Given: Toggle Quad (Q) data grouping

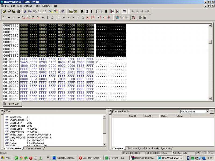Looking at the screenshot, I should pos(96,11).
